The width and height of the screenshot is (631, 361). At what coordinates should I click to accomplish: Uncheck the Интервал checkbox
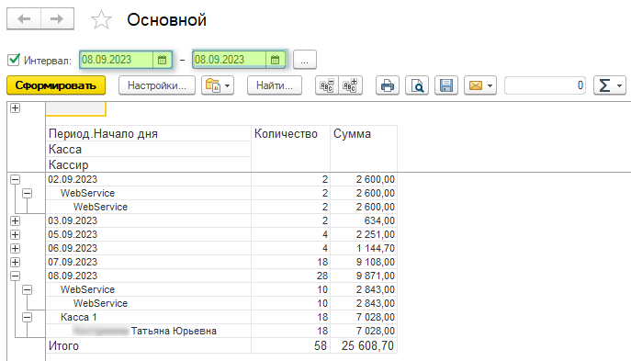click(14, 60)
